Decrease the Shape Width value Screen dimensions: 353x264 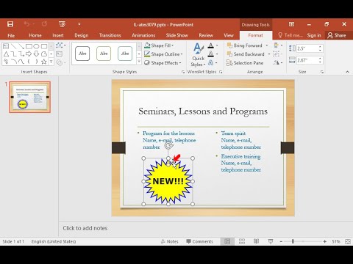(x=321, y=62)
